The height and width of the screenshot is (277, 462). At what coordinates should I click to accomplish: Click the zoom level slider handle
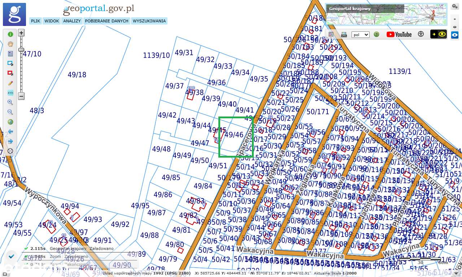click(x=21, y=50)
